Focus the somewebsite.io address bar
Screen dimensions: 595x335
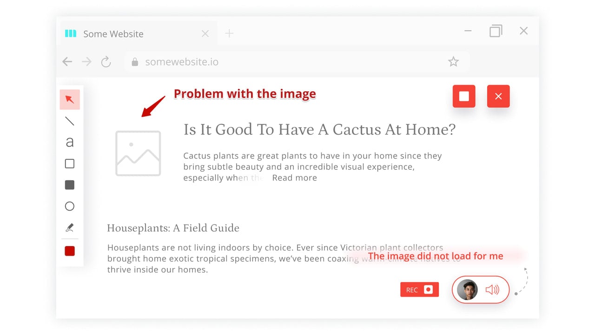(297, 62)
